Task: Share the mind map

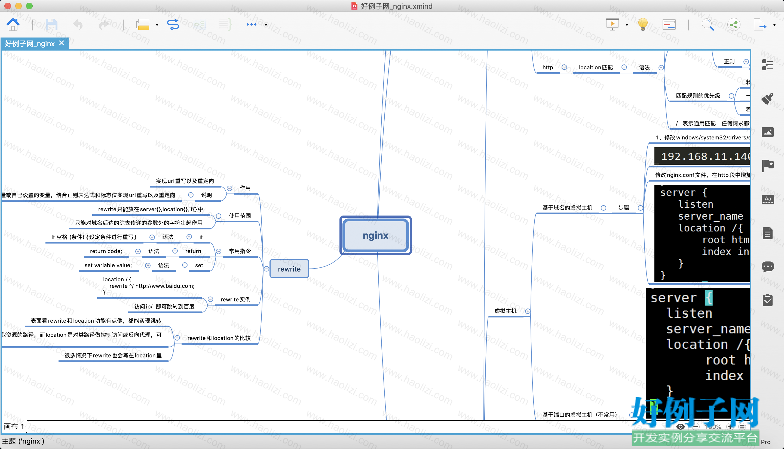Action: (x=734, y=24)
